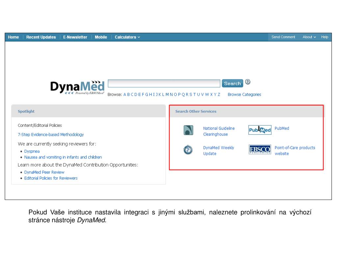This screenshot has width=337, height=253.
Task: Browse topics starting with letter C
Action: tap(132, 95)
